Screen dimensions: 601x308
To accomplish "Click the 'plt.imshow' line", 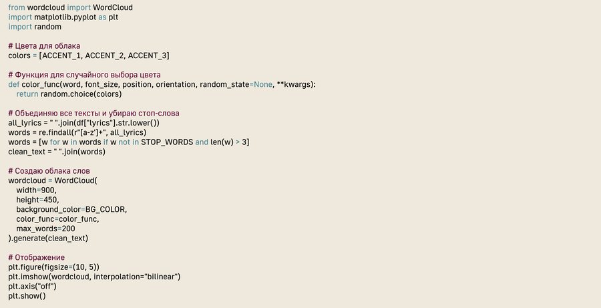I will coord(94,277).
